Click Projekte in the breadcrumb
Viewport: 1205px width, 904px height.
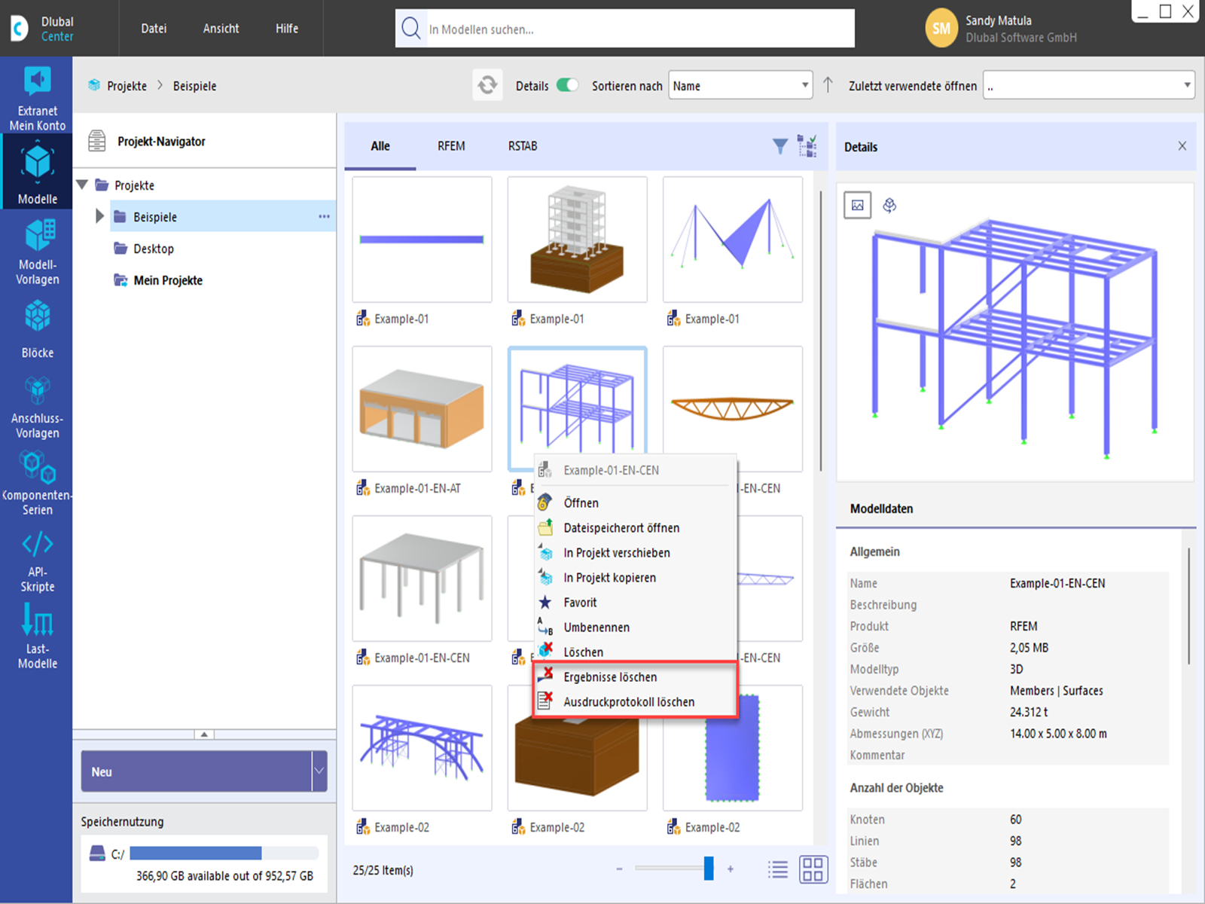click(x=127, y=85)
